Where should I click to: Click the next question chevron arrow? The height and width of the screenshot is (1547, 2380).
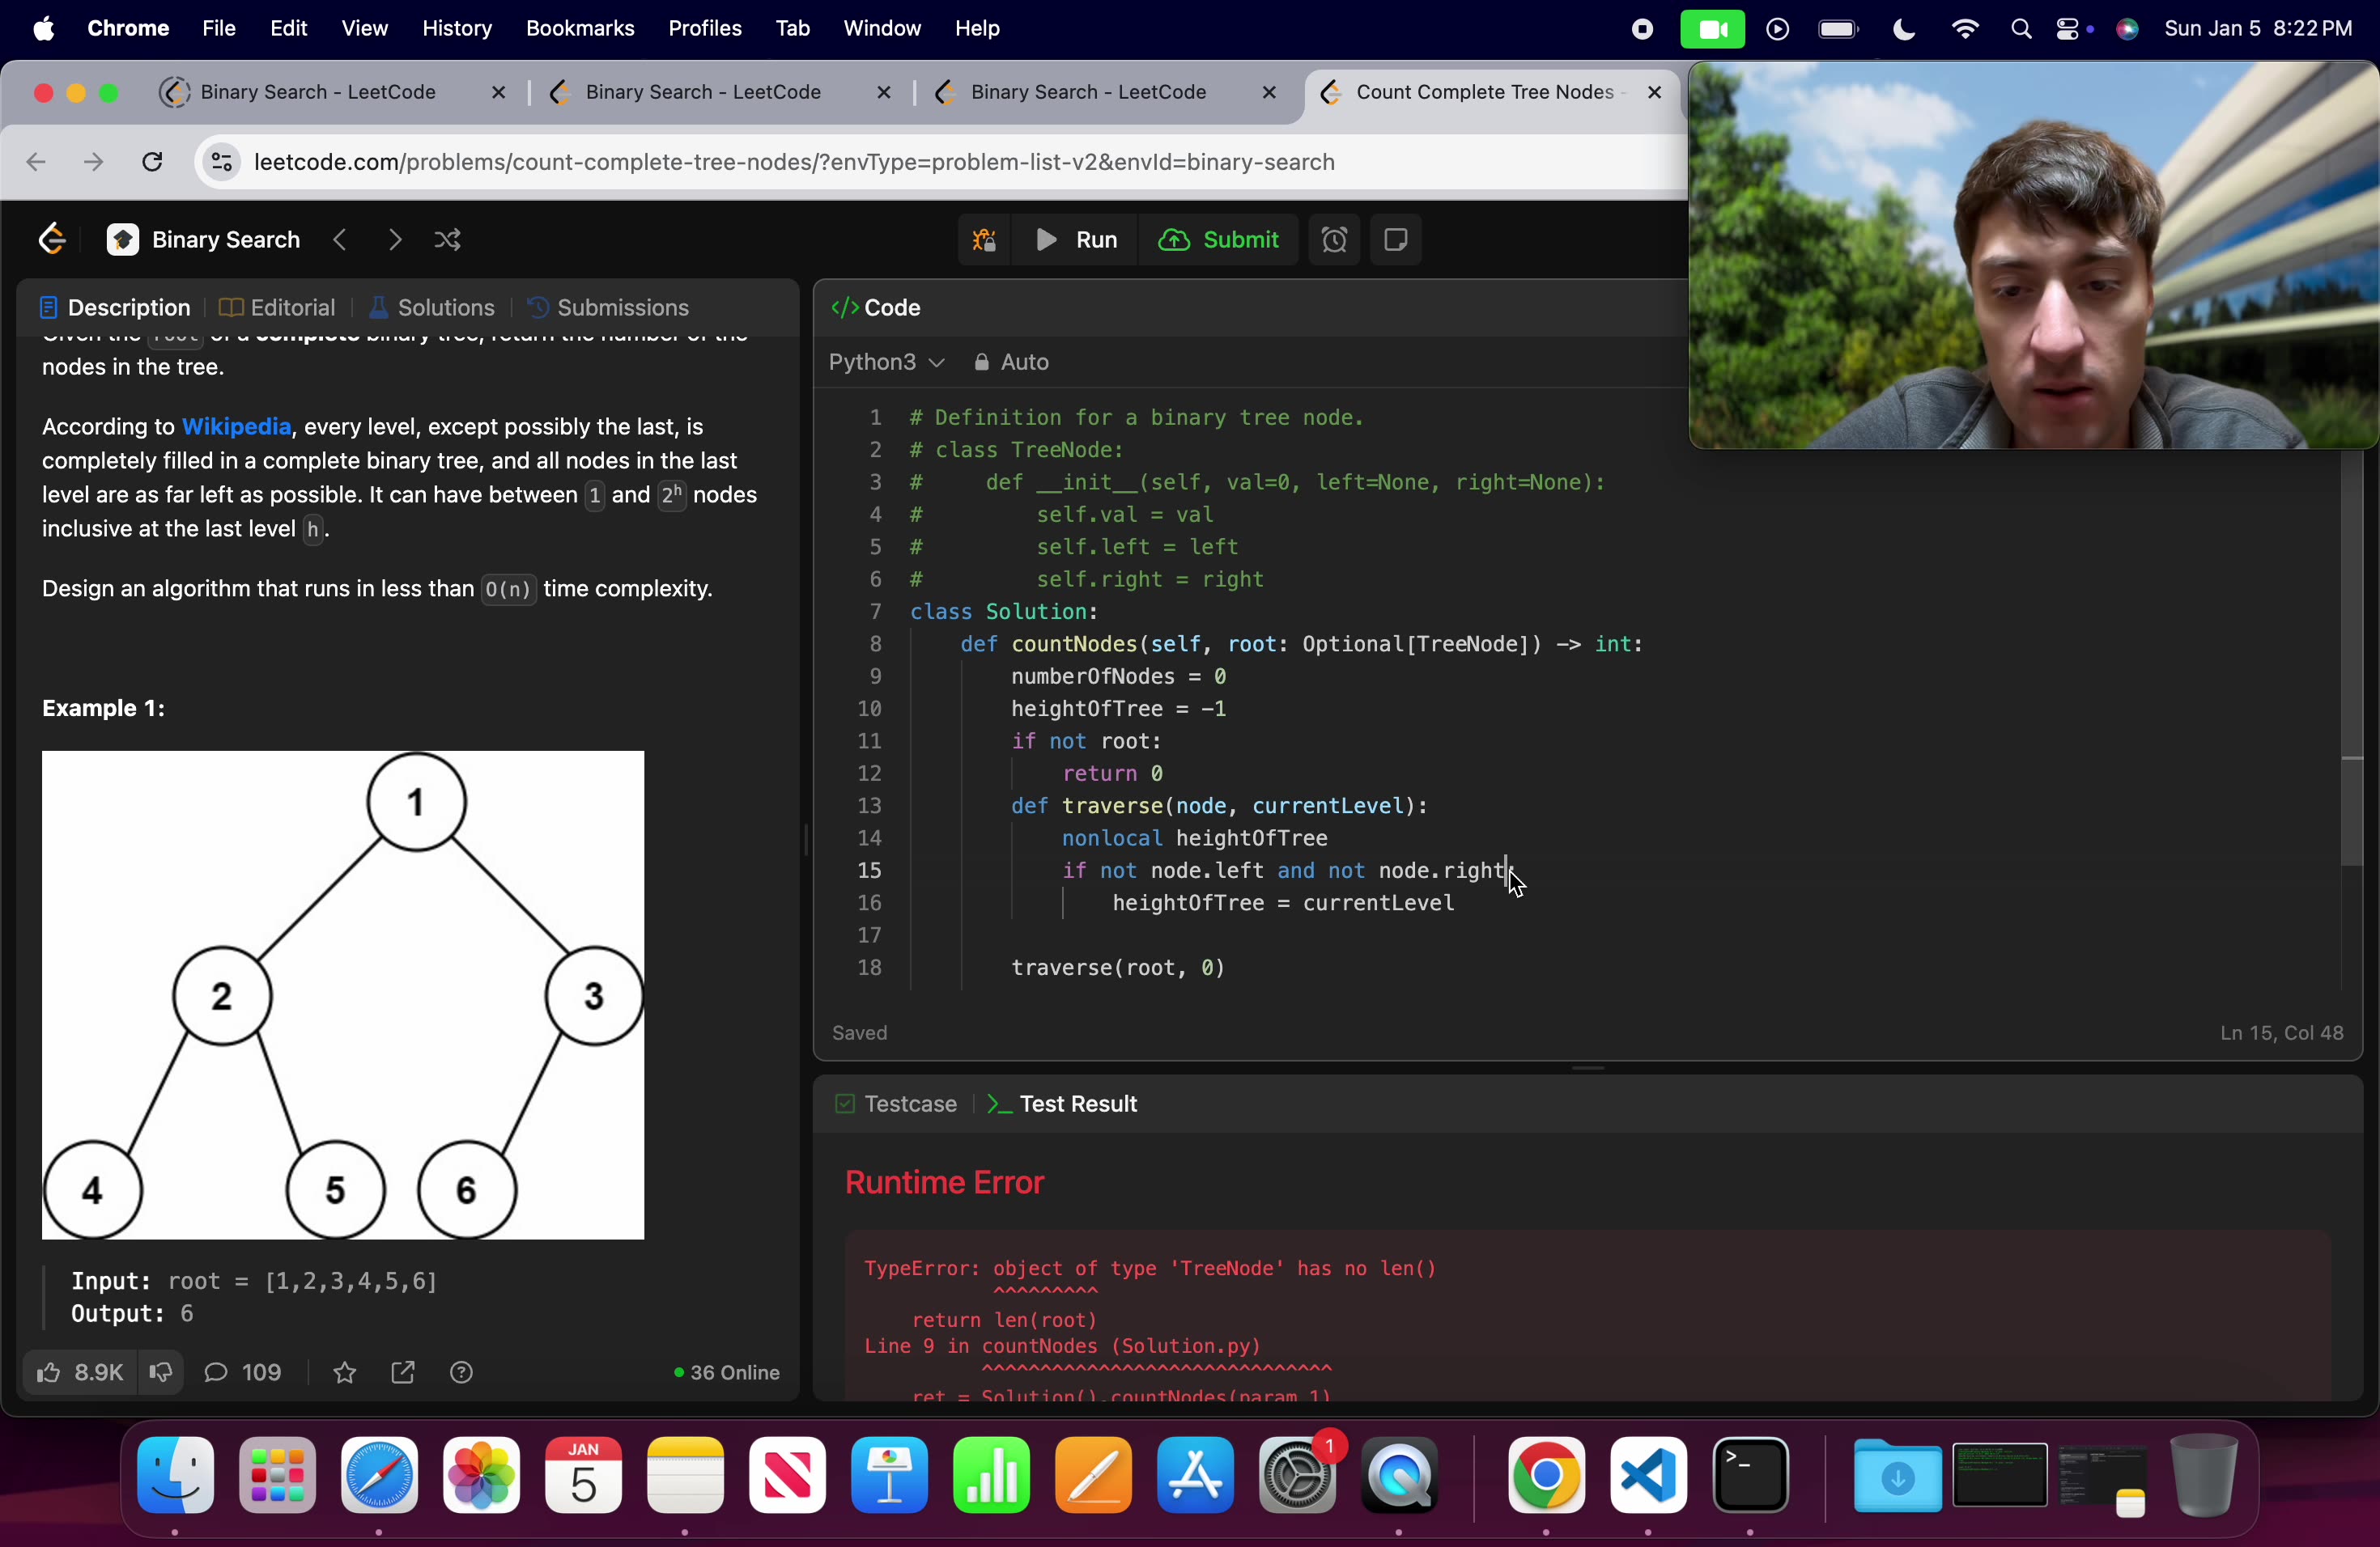[x=395, y=239]
